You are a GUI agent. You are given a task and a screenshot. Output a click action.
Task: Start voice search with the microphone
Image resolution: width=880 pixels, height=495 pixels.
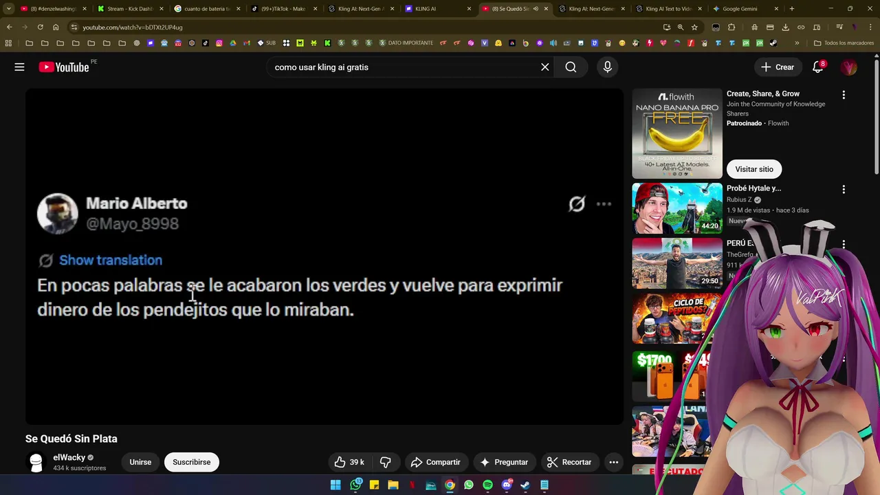pos(607,67)
